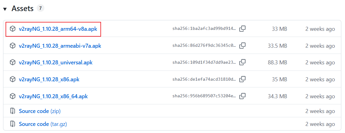Download v2rayNG_1.10.28_x86.apk

[x=49, y=79]
